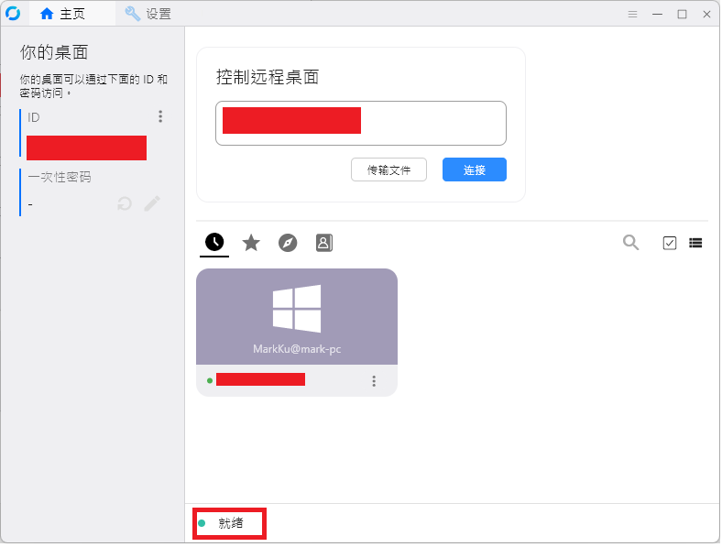Switch peer view to list layout

695,243
